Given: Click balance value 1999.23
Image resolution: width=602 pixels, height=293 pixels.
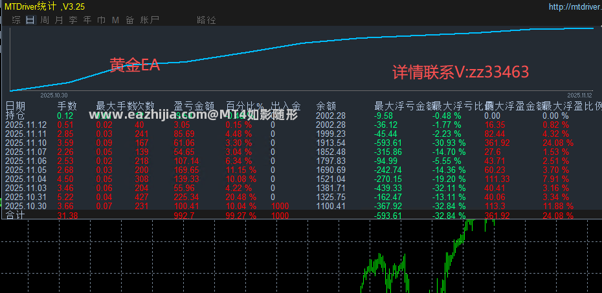Looking at the screenshot, I should [x=331, y=134].
